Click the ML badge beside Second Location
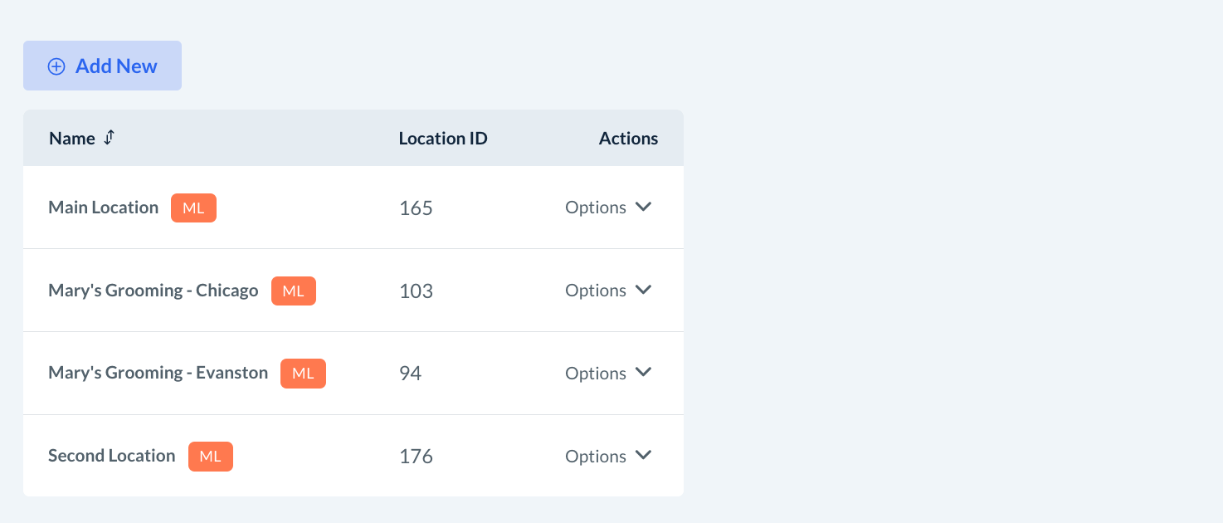Image resolution: width=1223 pixels, height=523 pixels. [x=211, y=457]
